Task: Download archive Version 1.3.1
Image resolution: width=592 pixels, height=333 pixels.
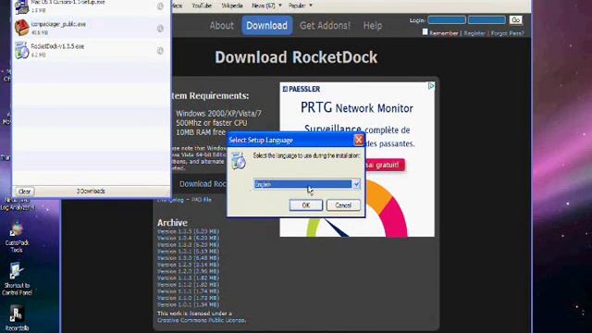Action: [x=188, y=251]
